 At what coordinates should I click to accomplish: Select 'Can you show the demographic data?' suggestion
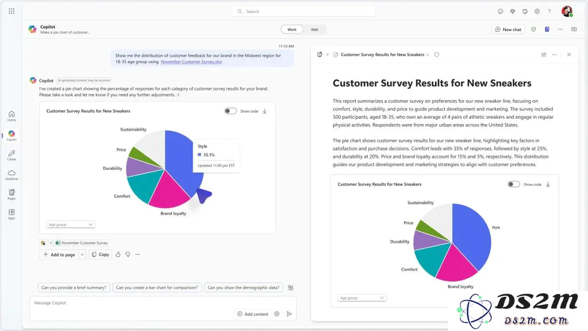pos(243,287)
